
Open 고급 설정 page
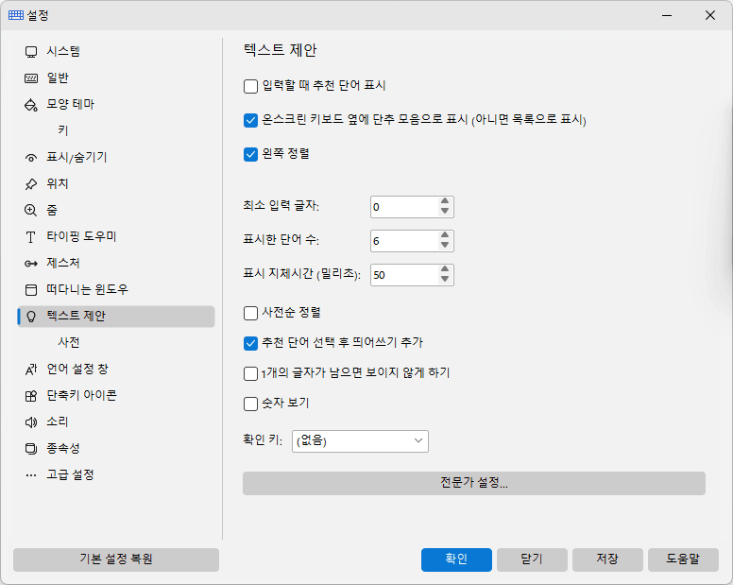(x=116, y=475)
